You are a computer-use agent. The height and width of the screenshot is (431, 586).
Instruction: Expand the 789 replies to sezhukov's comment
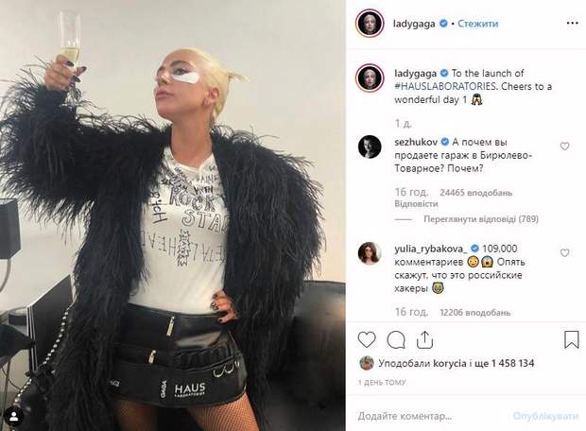(x=480, y=219)
